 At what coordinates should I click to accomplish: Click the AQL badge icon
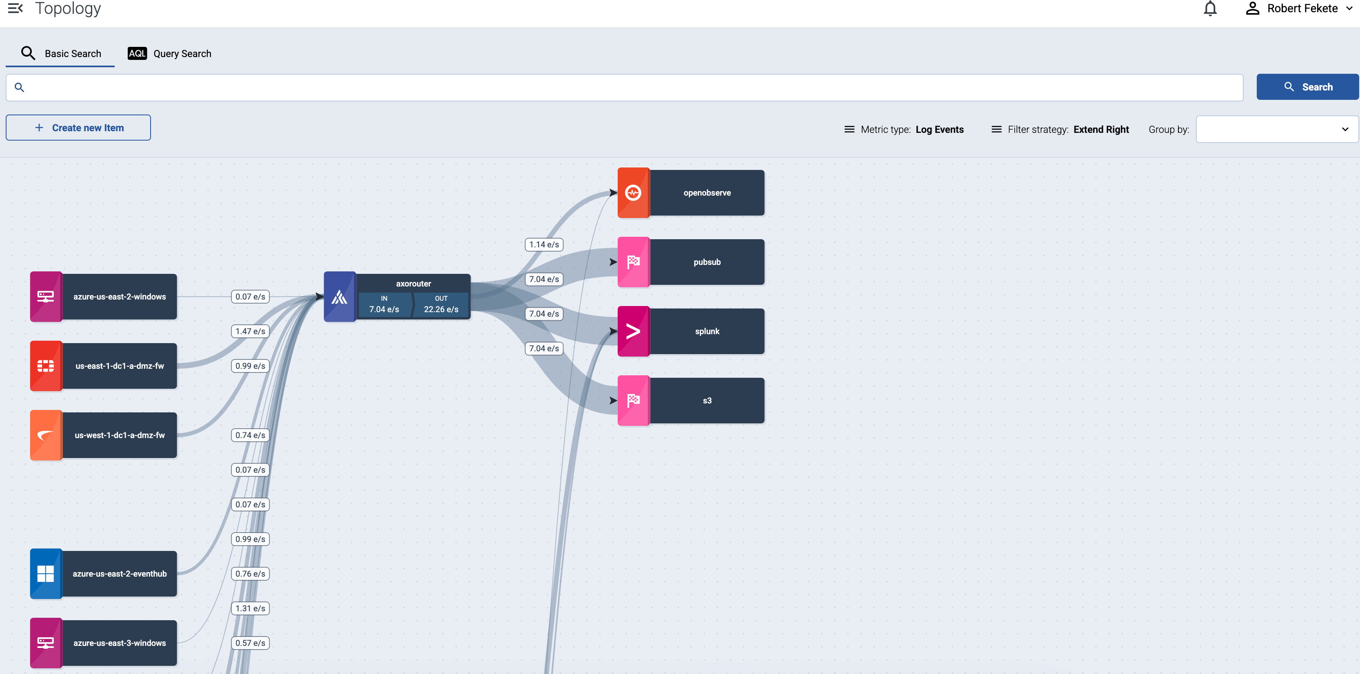click(x=137, y=53)
